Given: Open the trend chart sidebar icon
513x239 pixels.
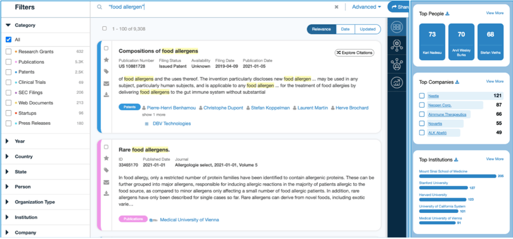Looking at the screenshot, I should tap(397, 83).
